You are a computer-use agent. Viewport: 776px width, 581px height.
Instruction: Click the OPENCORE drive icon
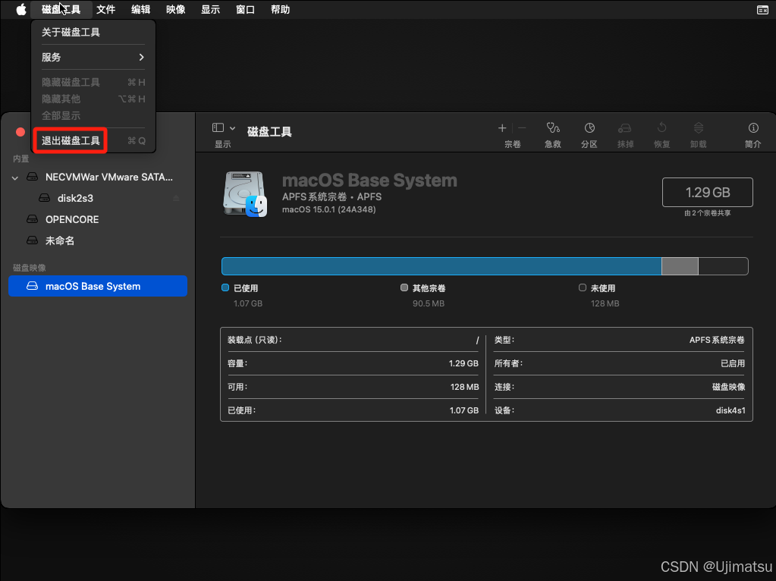tap(32, 218)
